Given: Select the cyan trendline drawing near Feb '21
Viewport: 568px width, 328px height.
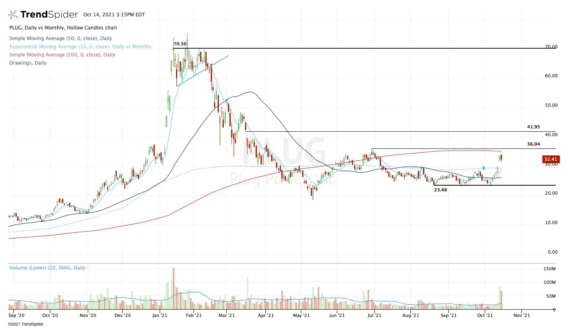Looking at the screenshot, I should (x=203, y=70).
